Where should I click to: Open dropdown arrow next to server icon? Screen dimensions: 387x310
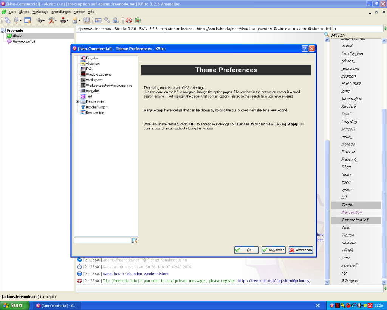[x=21, y=21]
